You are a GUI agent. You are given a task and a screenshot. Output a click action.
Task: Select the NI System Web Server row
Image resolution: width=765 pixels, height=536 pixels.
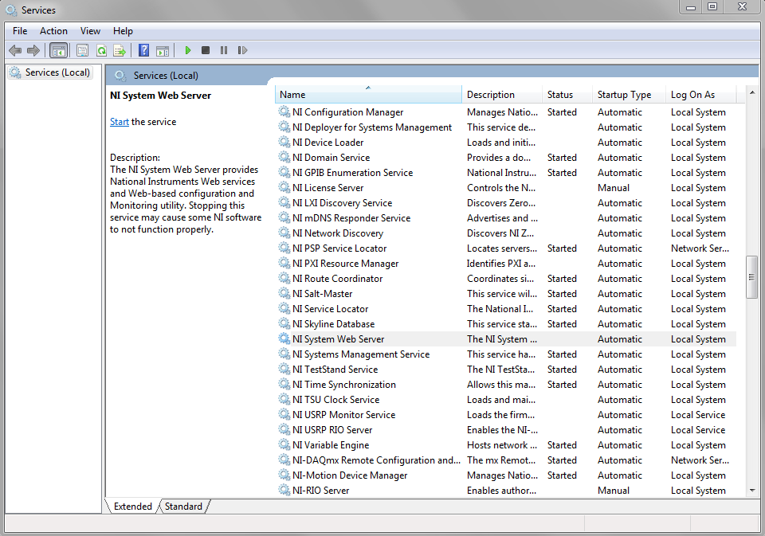[505, 338]
